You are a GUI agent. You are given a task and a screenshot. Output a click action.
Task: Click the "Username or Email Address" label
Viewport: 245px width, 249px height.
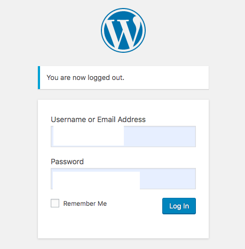tap(98, 119)
